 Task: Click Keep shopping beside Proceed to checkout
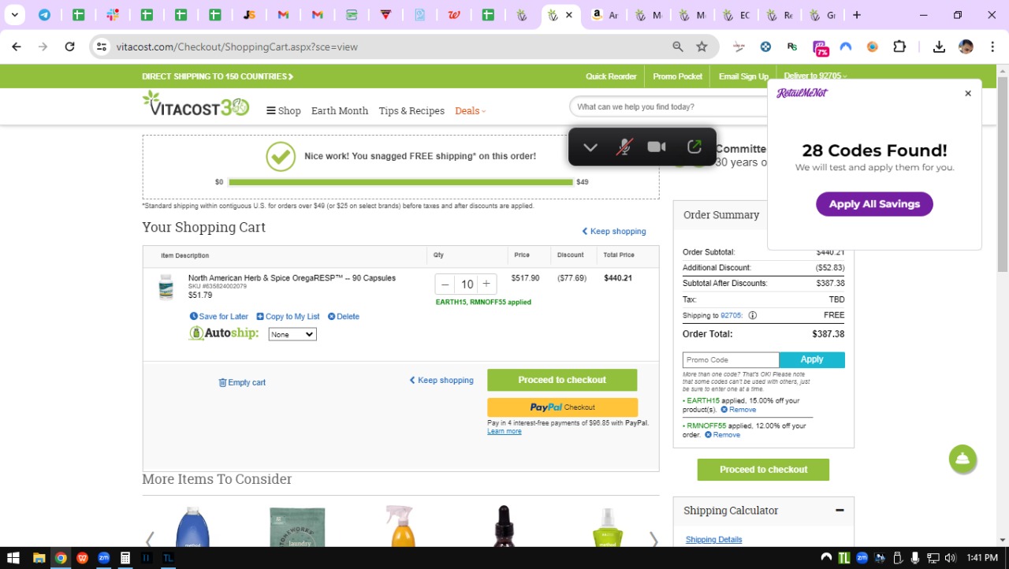click(441, 380)
